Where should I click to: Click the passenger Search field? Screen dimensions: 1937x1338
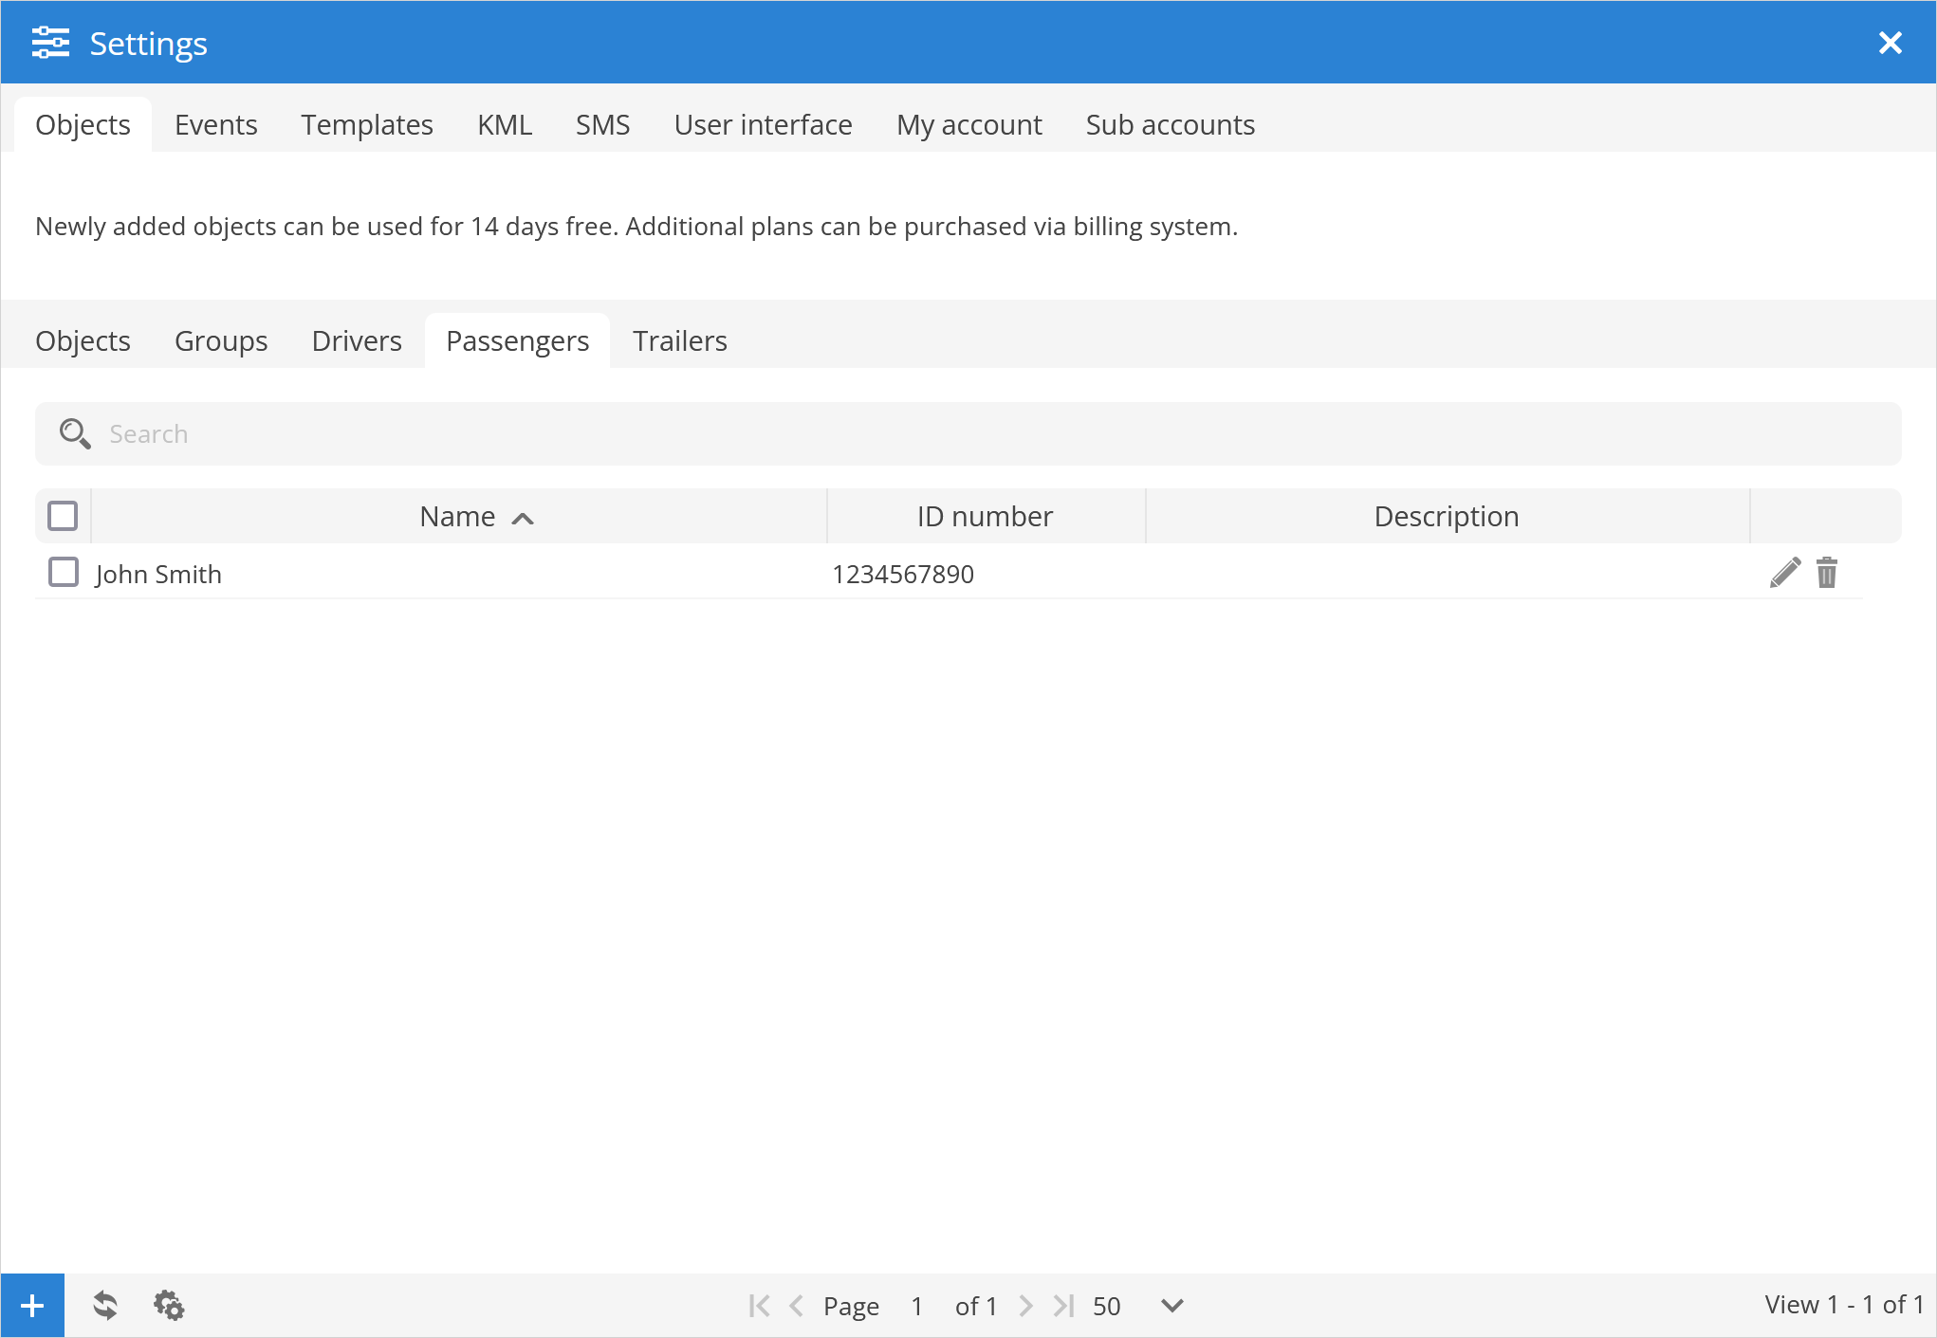tap(968, 434)
